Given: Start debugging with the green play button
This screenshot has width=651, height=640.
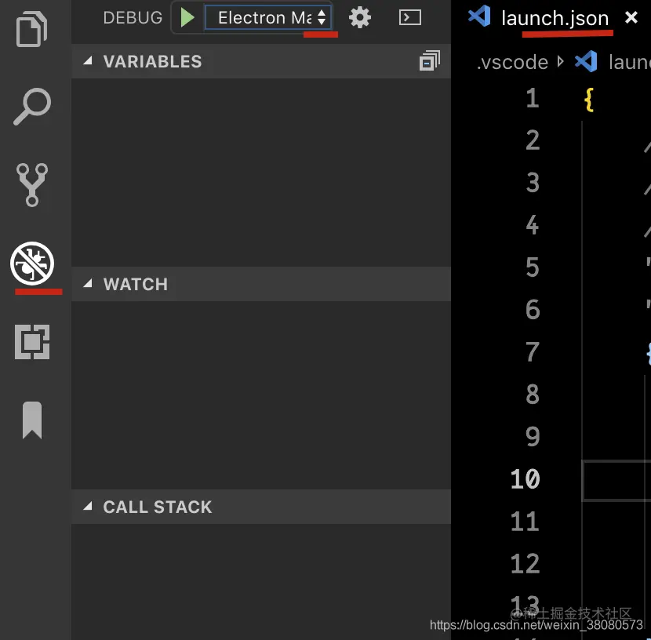Looking at the screenshot, I should coord(187,17).
